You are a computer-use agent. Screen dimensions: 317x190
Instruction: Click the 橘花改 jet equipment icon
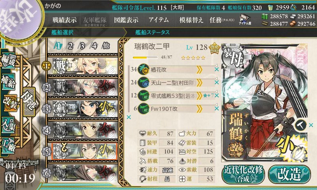tap(143, 70)
